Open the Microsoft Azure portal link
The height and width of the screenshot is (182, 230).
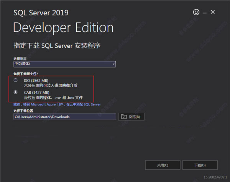pos(57,104)
